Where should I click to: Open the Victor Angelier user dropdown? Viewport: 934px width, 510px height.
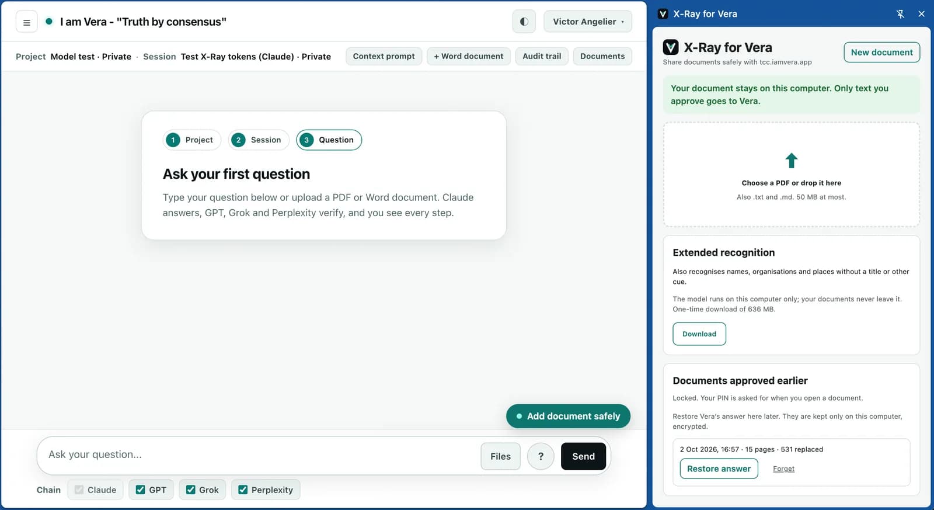click(x=588, y=22)
